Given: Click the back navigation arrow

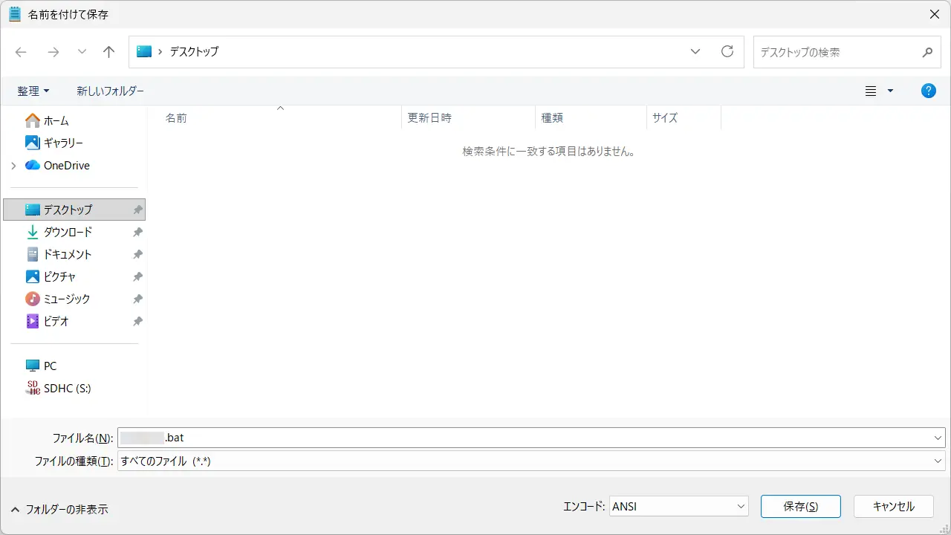Looking at the screenshot, I should (x=21, y=52).
